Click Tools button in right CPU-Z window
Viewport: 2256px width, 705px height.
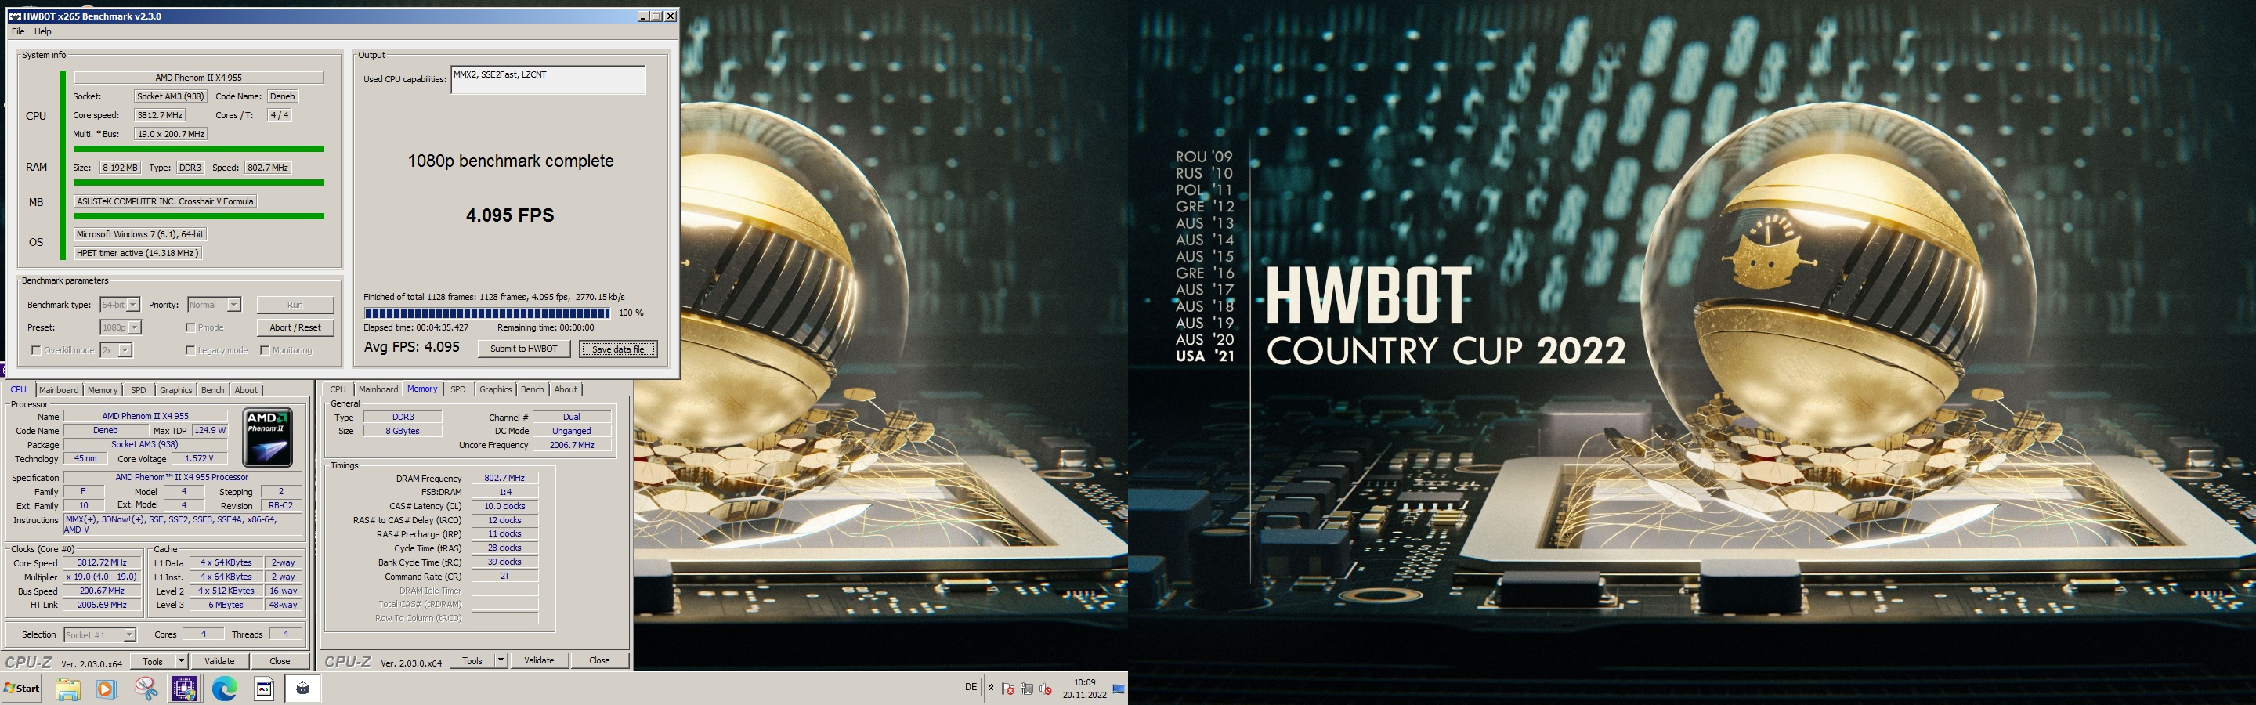(473, 661)
